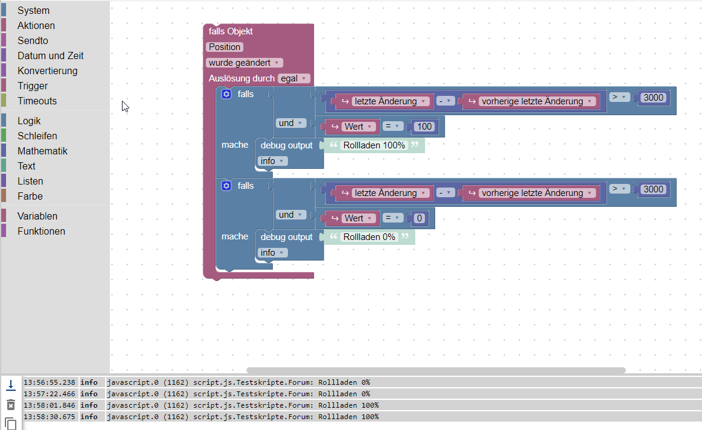Open the Datum und Zeit category
This screenshot has height=430, width=702.
(51, 55)
